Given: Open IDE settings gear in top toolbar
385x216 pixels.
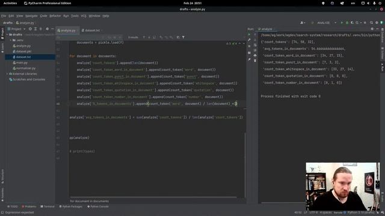Looking at the screenshot, I should 377,23.
